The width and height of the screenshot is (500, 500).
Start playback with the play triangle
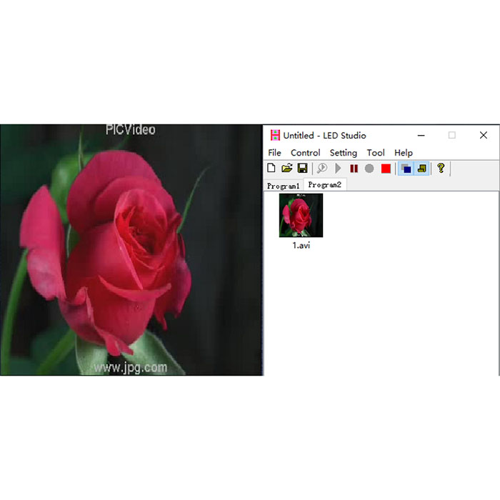(x=338, y=168)
